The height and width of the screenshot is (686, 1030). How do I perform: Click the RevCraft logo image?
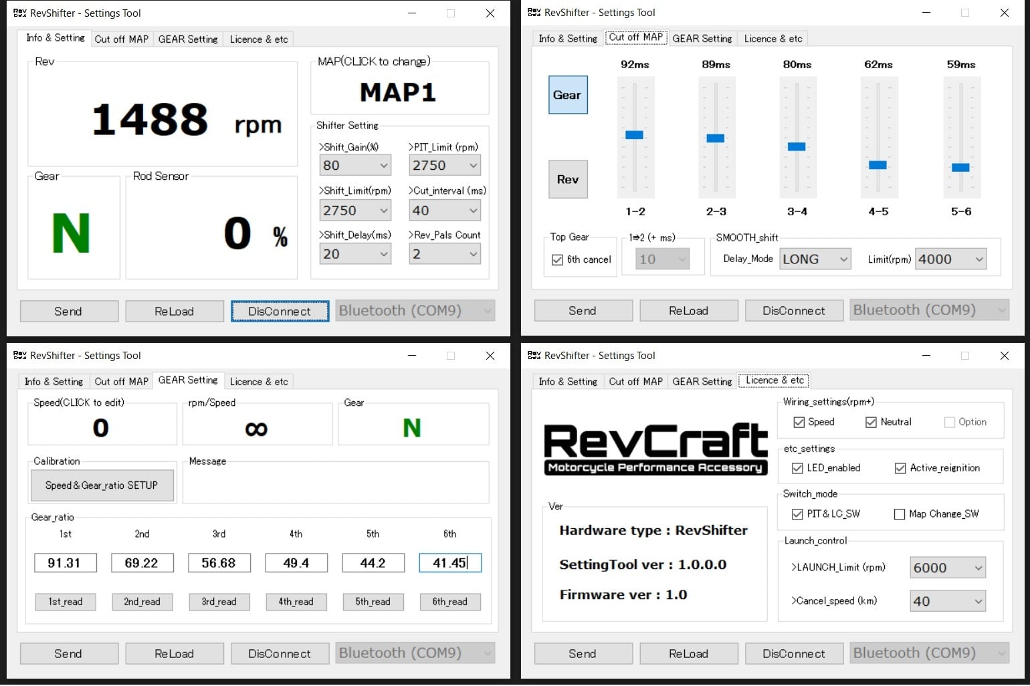655,448
